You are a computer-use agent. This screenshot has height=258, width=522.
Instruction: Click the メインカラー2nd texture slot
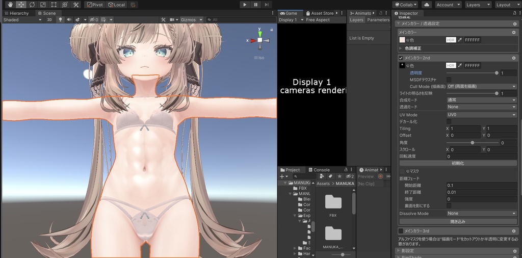pos(402,66)
